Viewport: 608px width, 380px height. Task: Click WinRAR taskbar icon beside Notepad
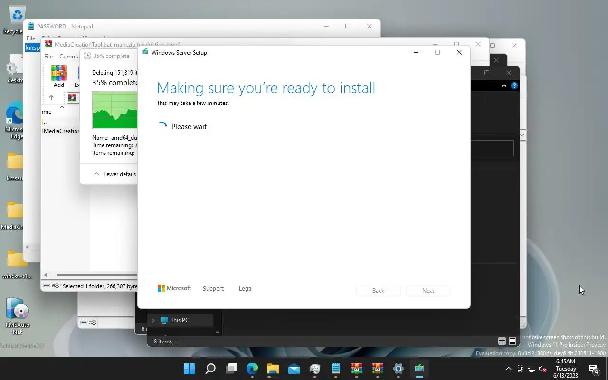tap(357, 369)
